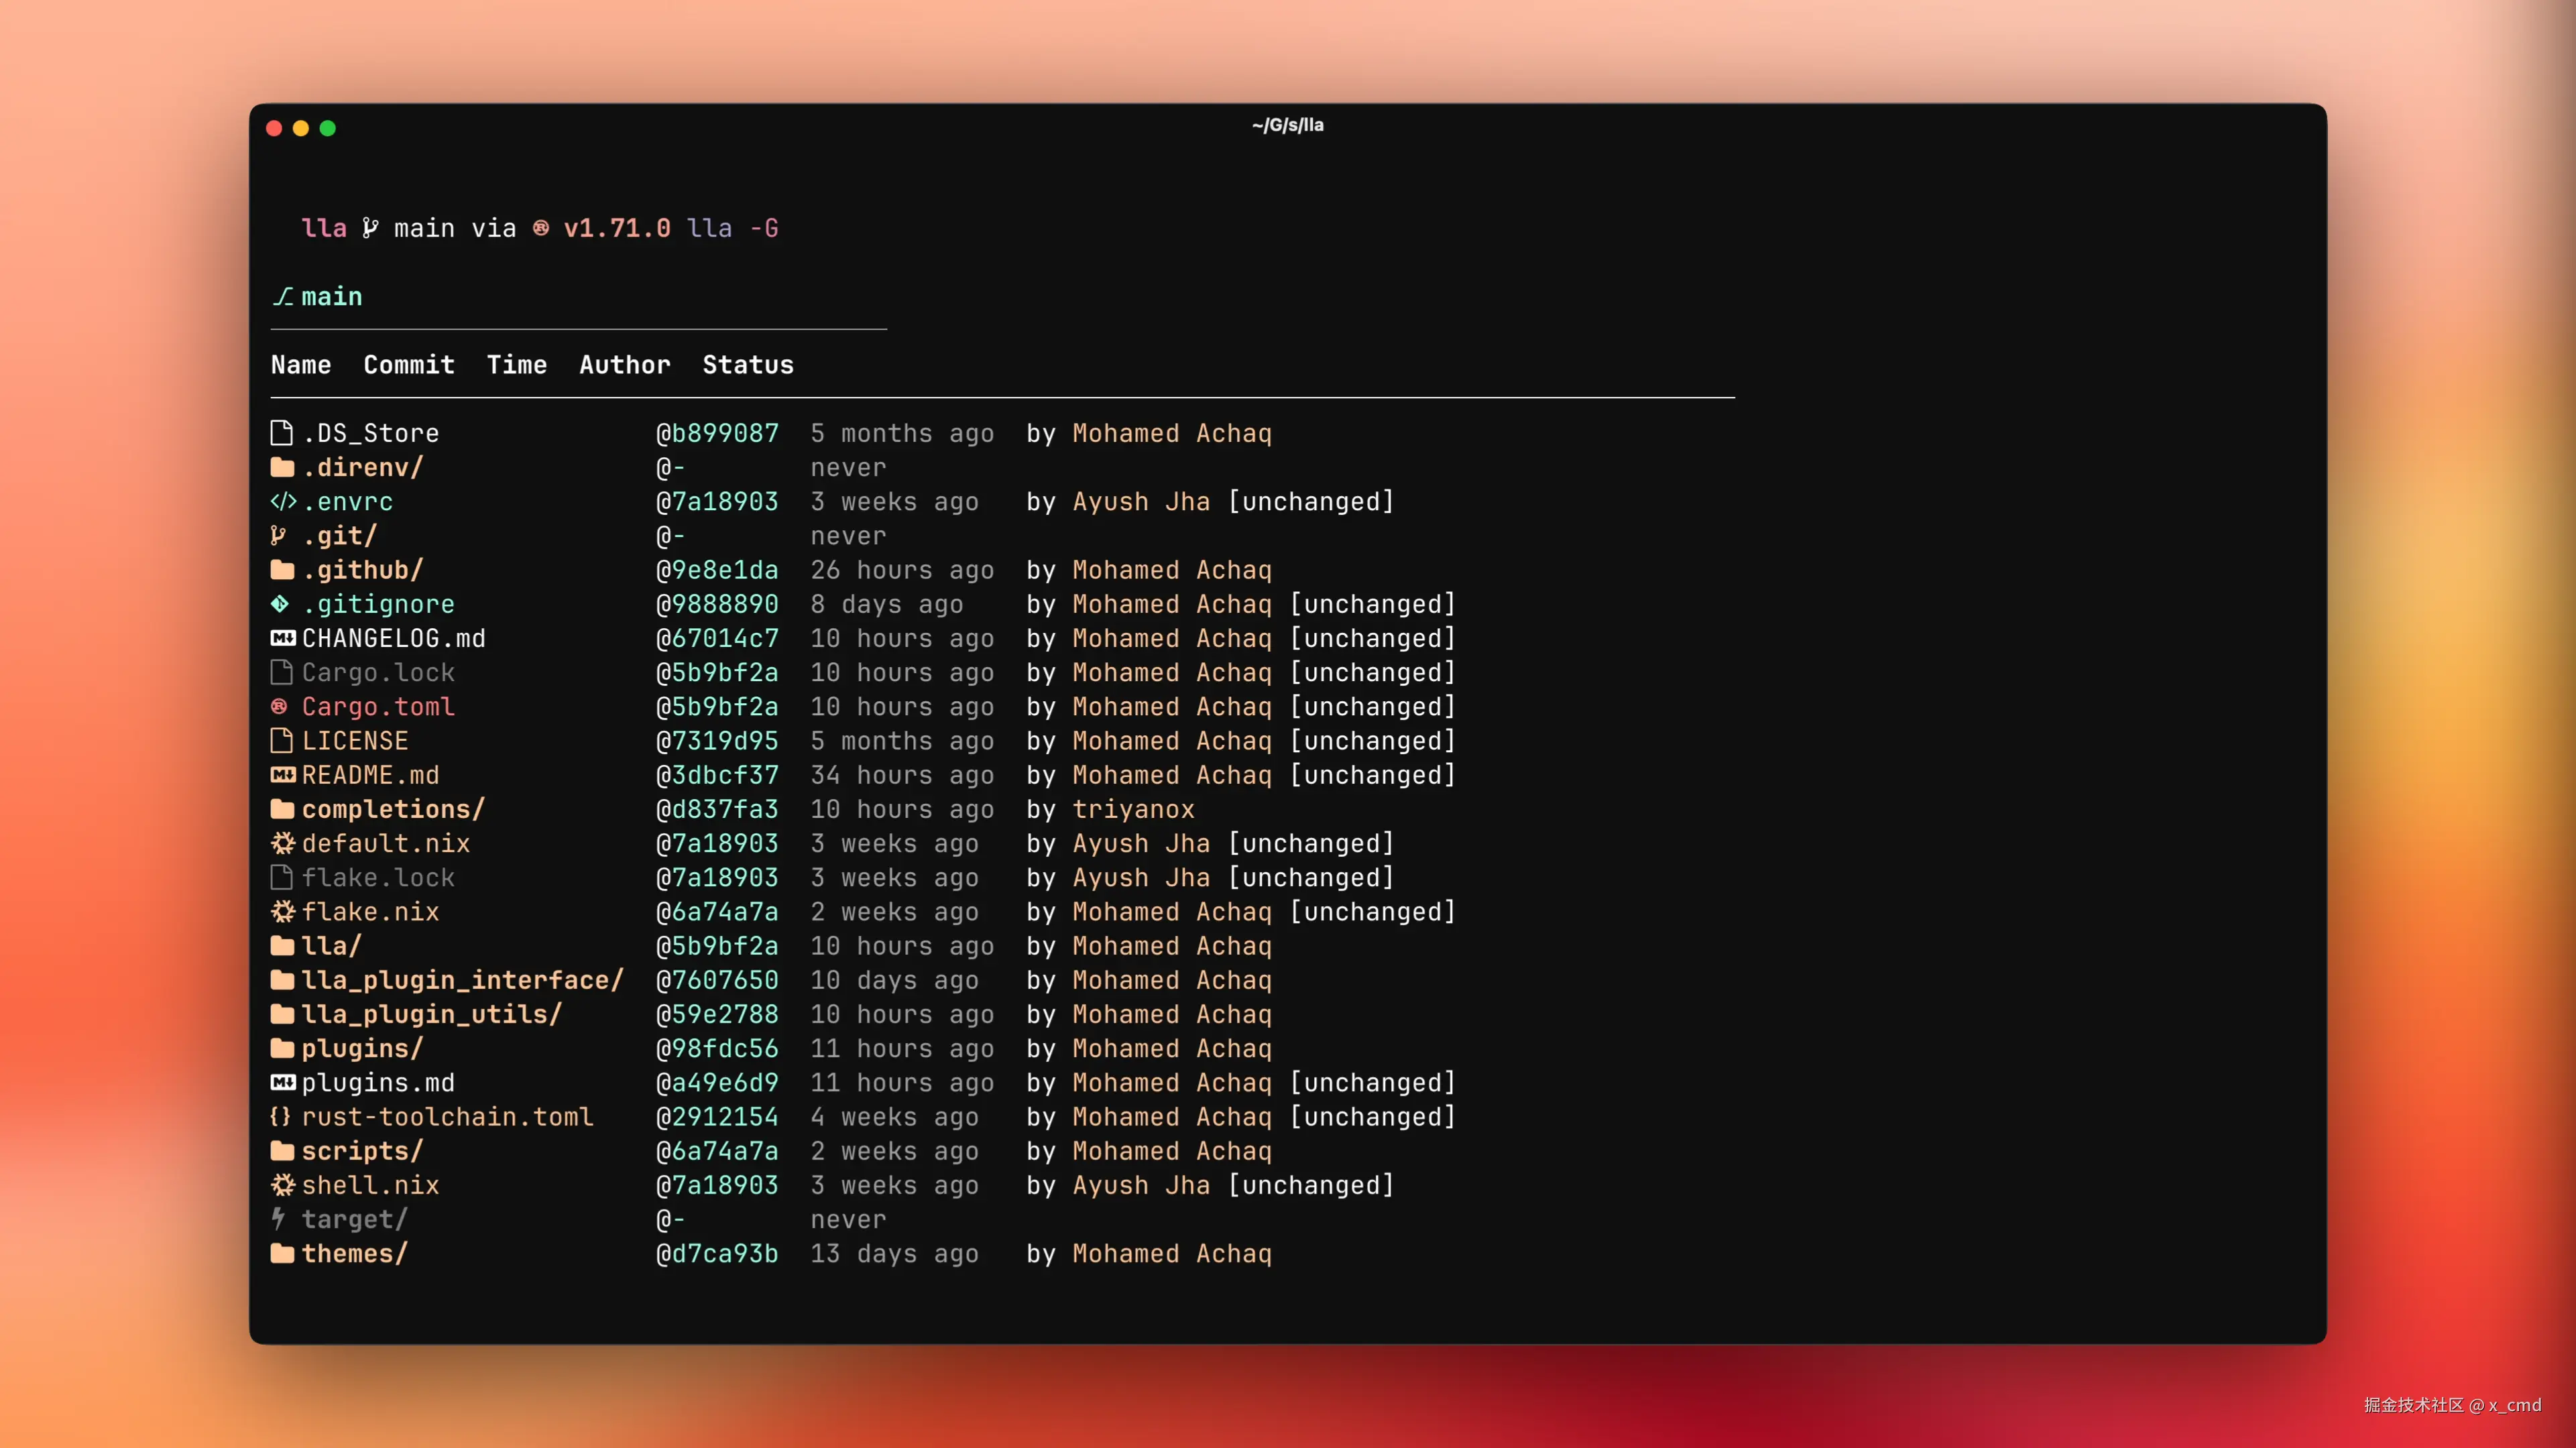Click the lightning bolt icon beside target/
2576x1448 pixels.
click(279, 1219)
